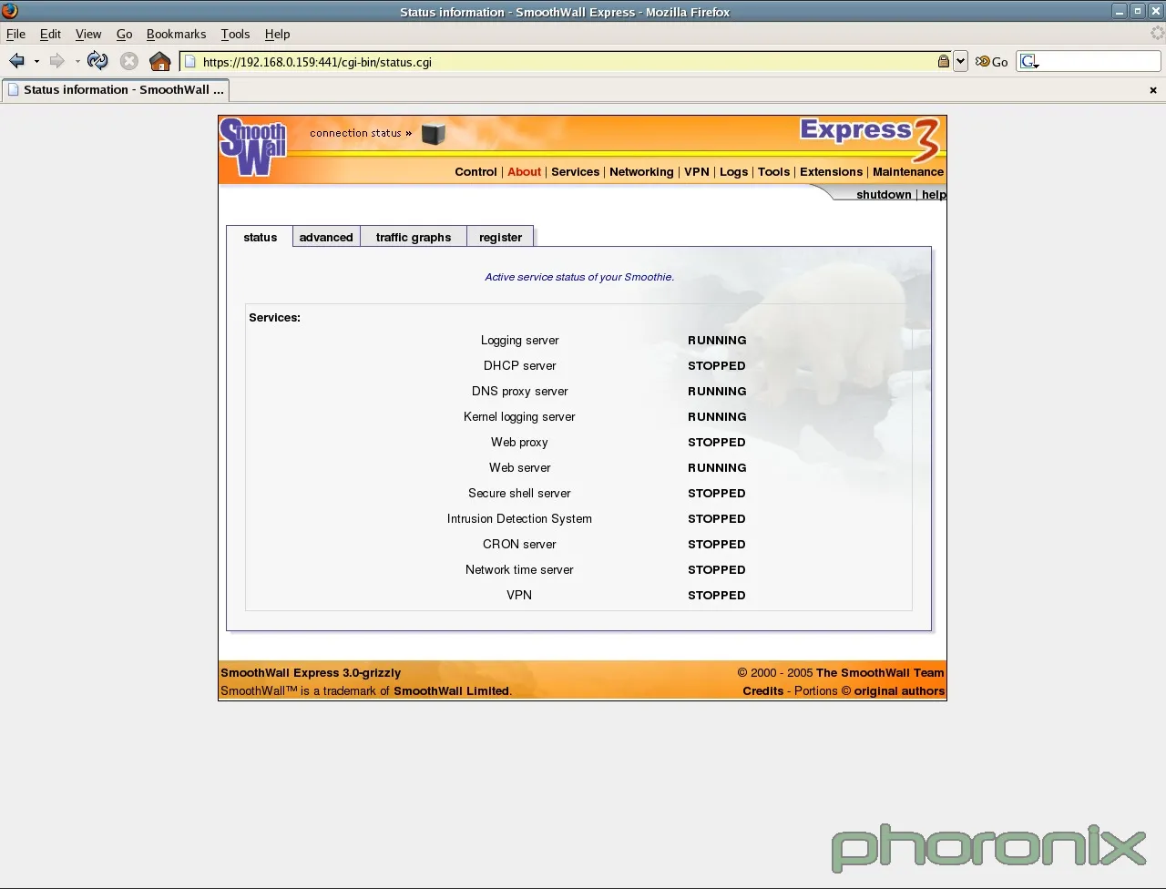Open the Services navigation section
This screenshot has width=1166, height=889.
(575, 171)
